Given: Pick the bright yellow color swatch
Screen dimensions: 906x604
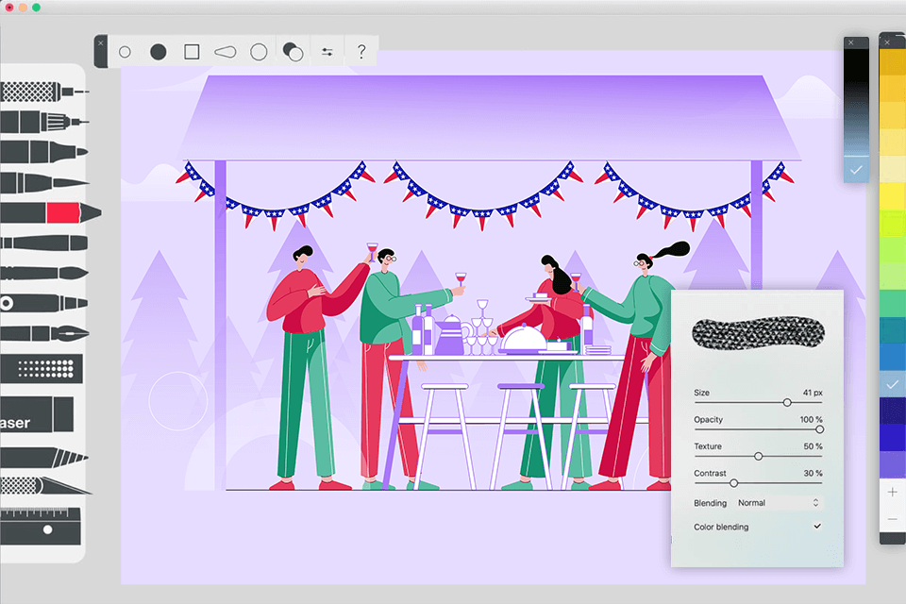Looking at the screenshot, I should click(892, 195).
